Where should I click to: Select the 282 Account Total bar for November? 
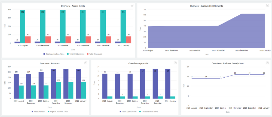[x=54, y=84]
